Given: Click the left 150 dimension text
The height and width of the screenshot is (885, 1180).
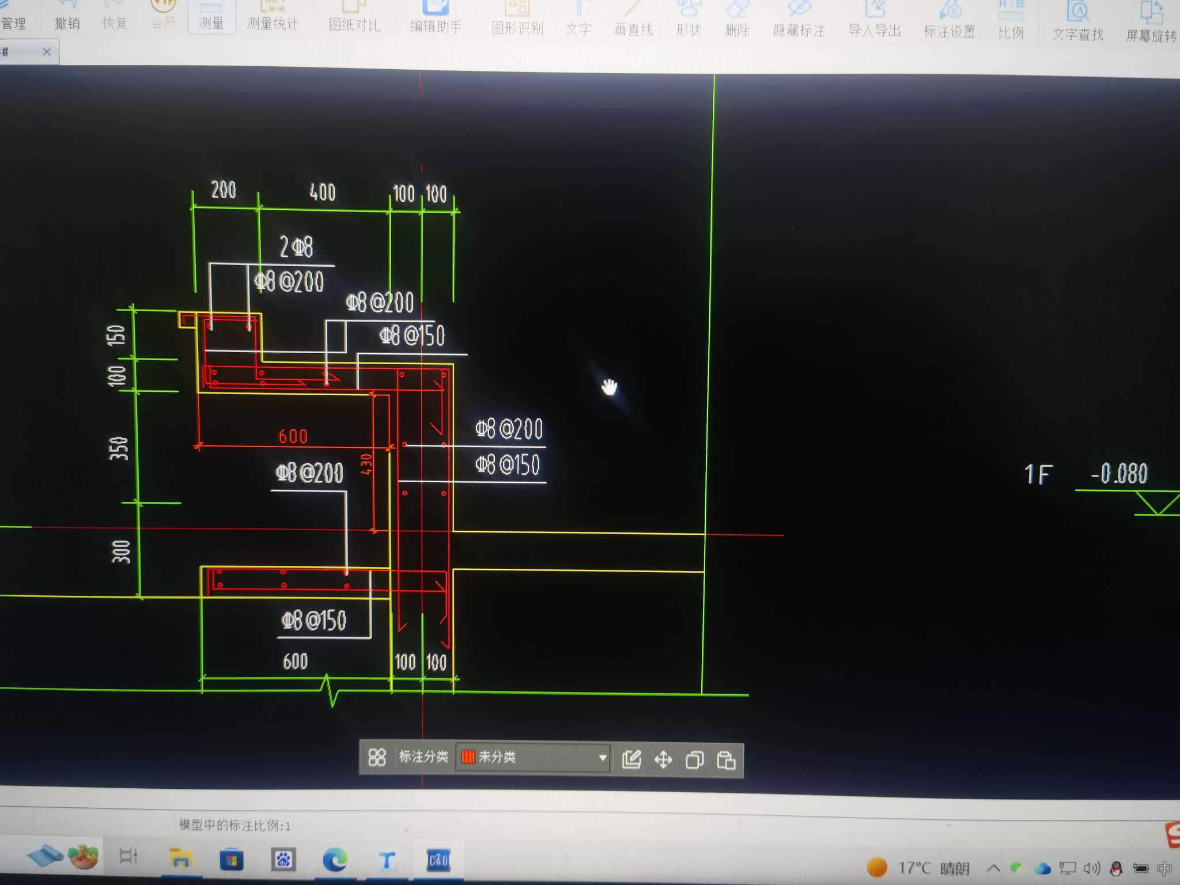Looking at the screenshot, I should click(x=116, y=335).
